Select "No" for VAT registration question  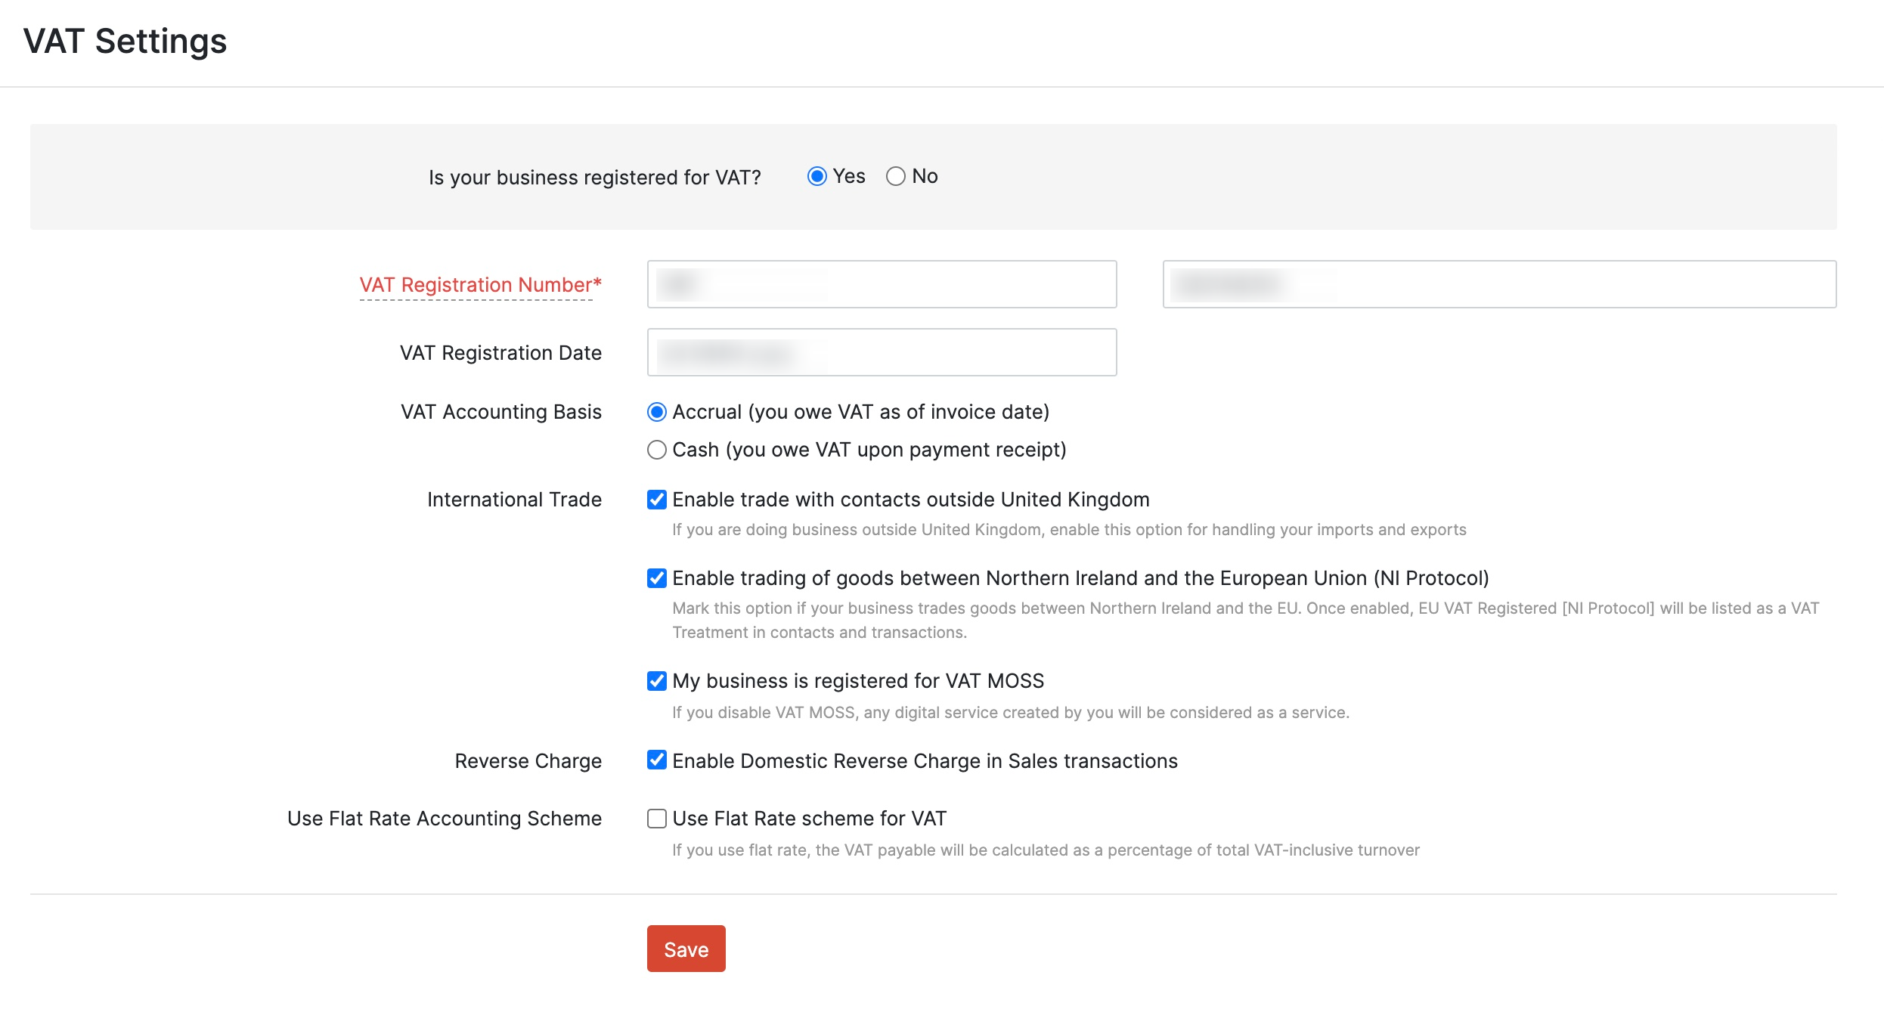(896, 176)
